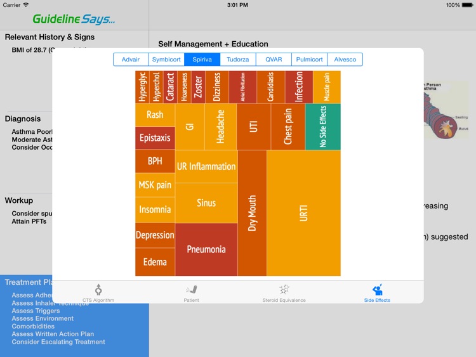The width and height of the screenshot is (476, 357).
Task: Tap the Depression tile
Action: pos(155,235)
